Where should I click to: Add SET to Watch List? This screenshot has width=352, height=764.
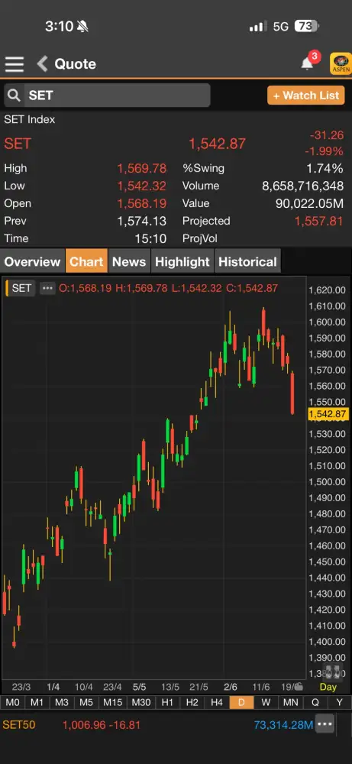(x=305, y=95)
